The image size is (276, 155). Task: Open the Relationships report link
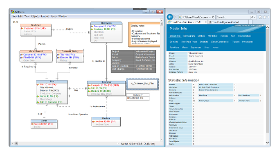[x=245, y=36]
